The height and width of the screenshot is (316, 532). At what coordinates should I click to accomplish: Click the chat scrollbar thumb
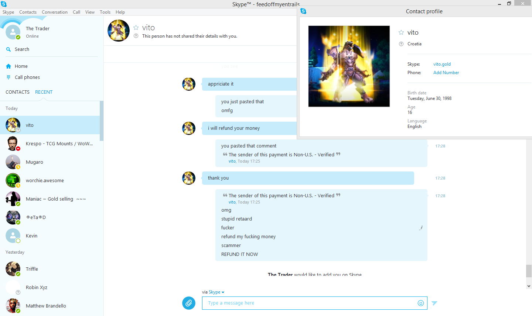[x=529, y=271]
